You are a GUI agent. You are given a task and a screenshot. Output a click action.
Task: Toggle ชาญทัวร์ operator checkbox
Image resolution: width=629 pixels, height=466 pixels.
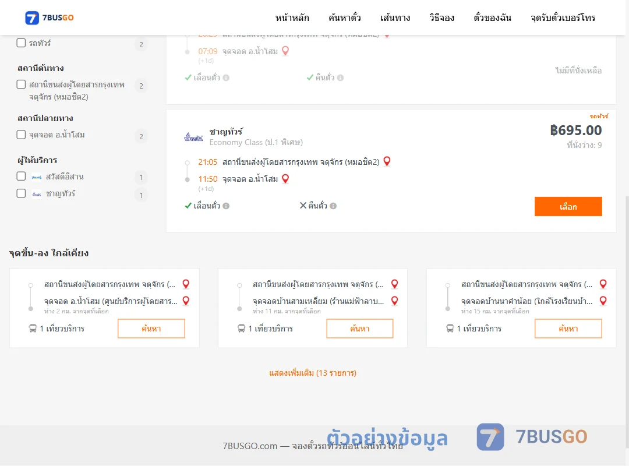point(22,193)
